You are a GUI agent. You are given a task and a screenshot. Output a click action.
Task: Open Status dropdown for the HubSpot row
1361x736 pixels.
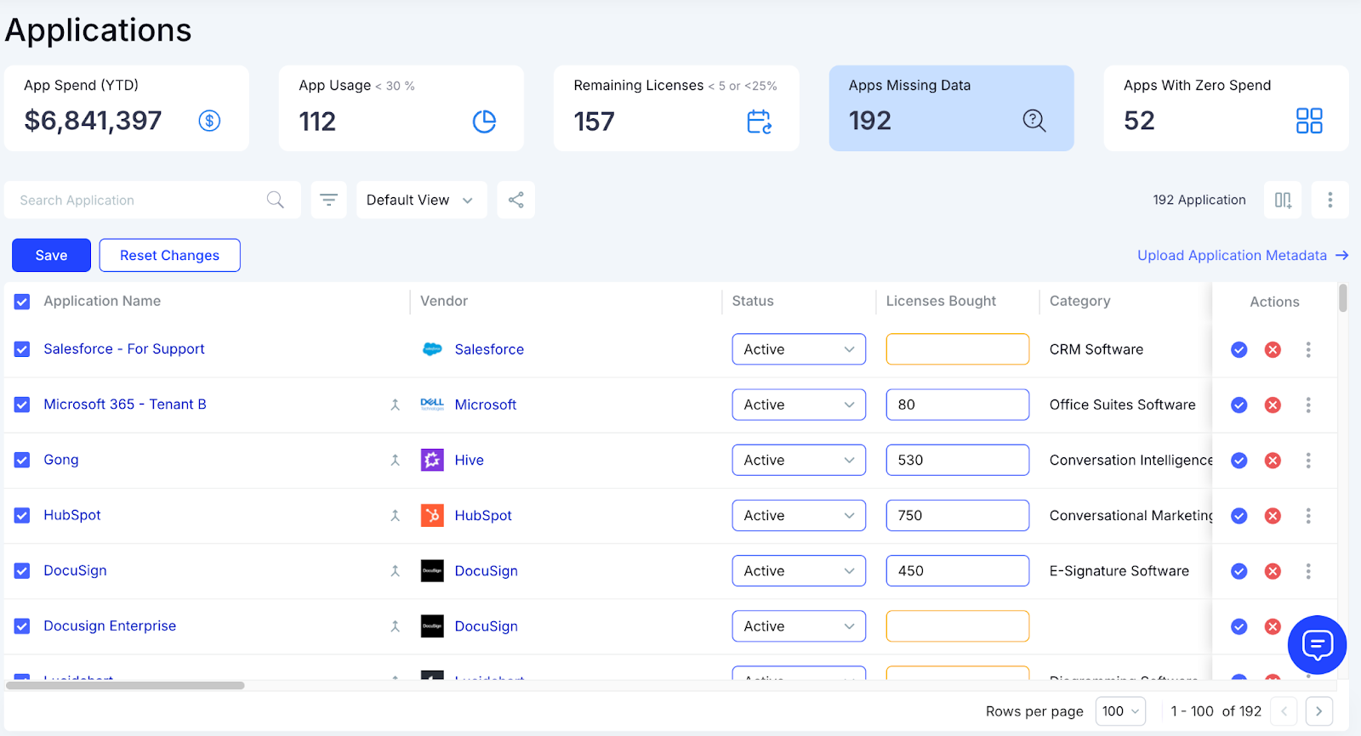799,515
